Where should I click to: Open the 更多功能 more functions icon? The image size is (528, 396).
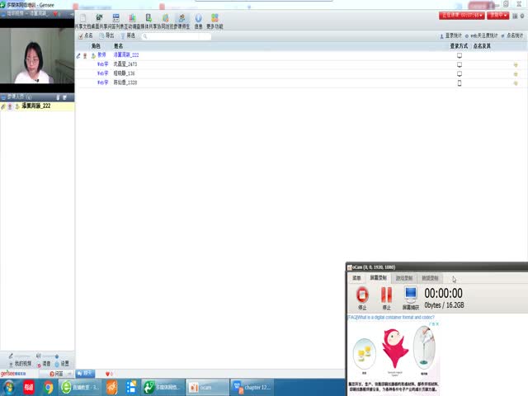coord(214,20)
